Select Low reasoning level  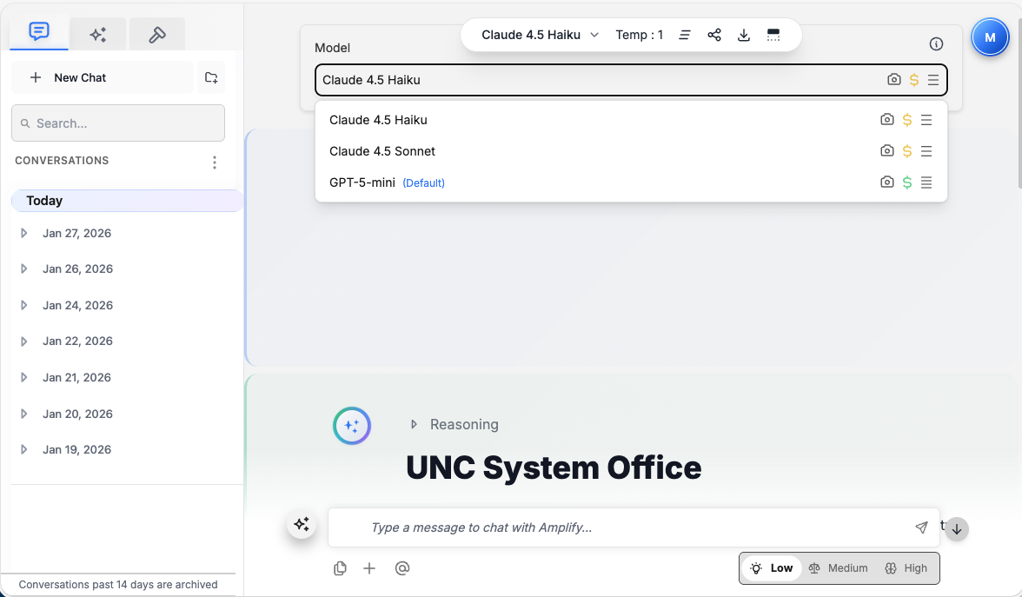[x=772, y=568]
